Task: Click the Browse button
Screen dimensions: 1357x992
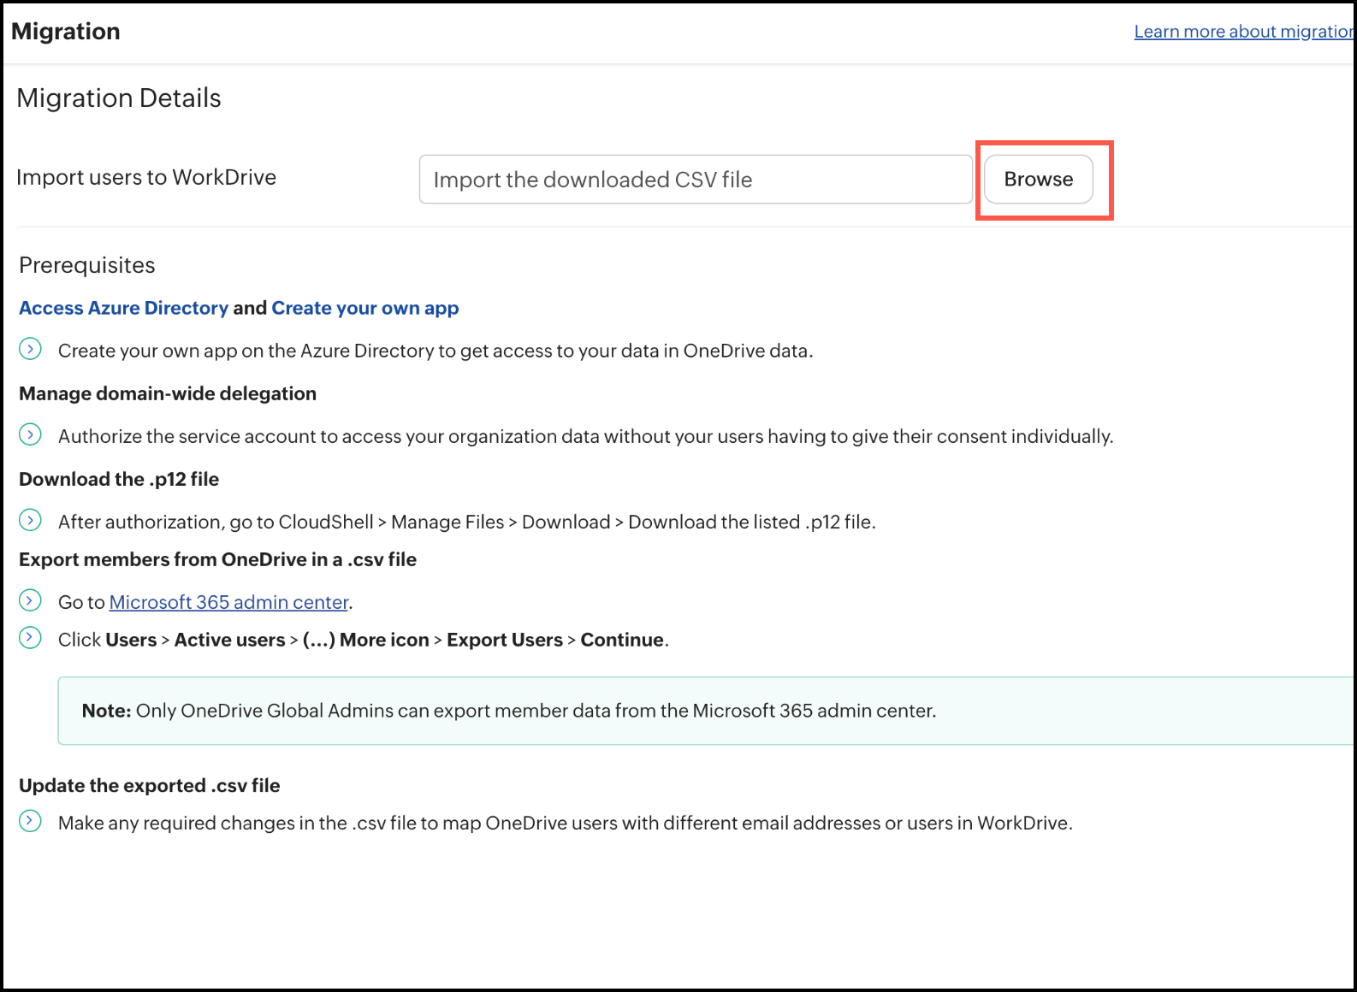Action: 1038,180
